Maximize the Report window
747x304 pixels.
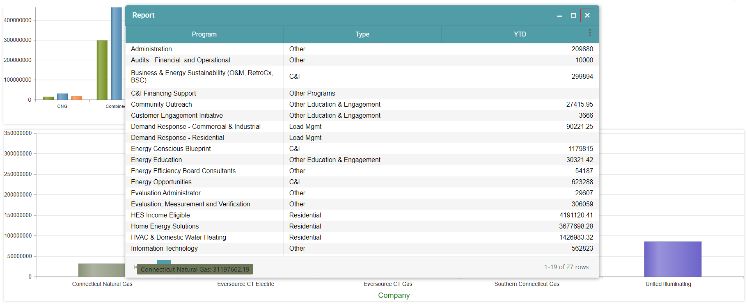point(573,16)
